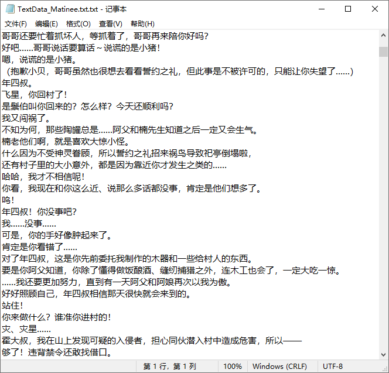
Task: Click the resize grip at the window corner
Action: pos(384,368)
